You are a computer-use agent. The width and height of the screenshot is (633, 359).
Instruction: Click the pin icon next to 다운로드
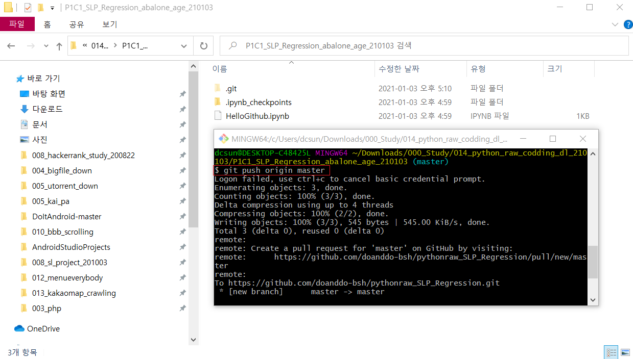182,109
